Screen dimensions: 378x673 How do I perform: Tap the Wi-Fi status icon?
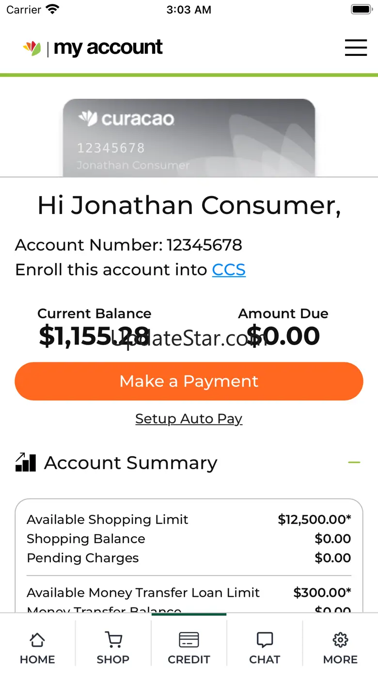click(x=51, y=9)
